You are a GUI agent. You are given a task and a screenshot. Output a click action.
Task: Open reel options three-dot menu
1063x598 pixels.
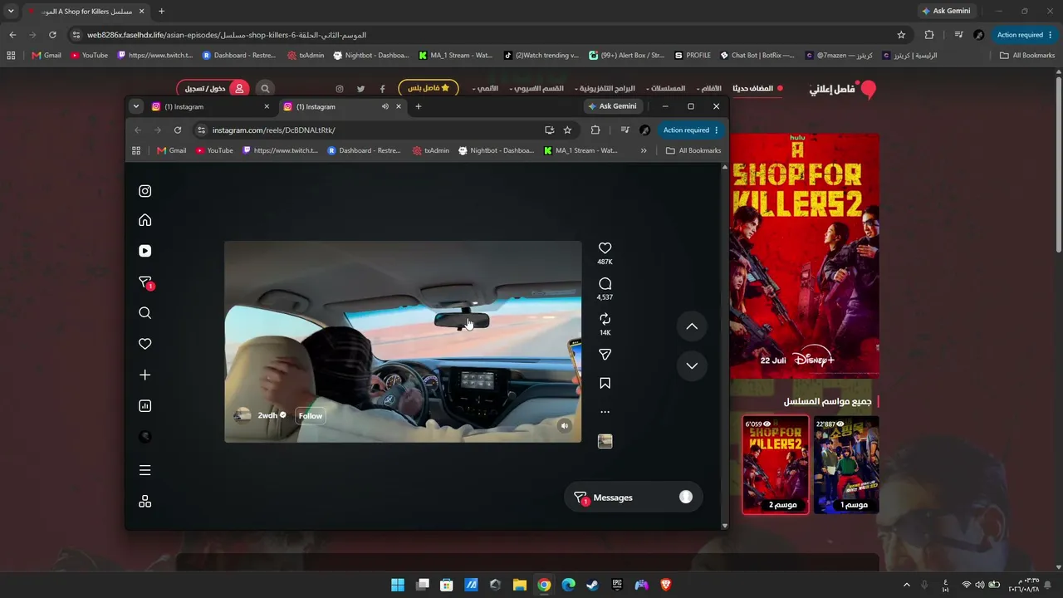[x=605, y=412]
